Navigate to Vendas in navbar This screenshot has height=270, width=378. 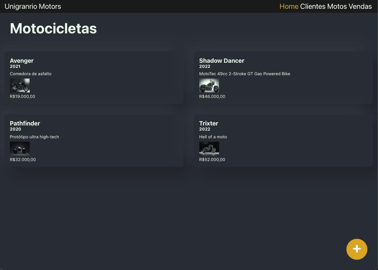360,6
